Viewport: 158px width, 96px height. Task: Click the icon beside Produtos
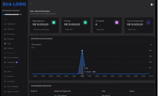click(x=5, y=39)
